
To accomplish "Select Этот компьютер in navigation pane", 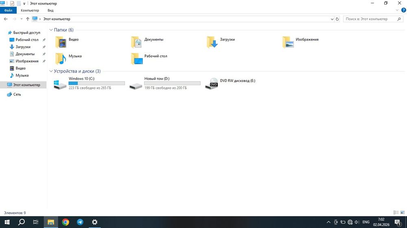I will 23,85.
